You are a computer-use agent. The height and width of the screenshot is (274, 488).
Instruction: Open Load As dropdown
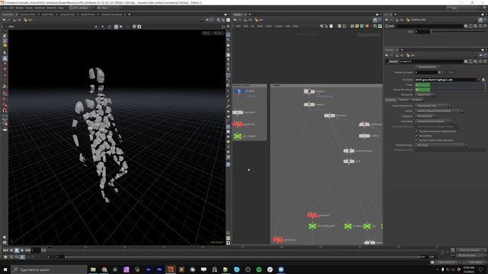[x=439, y=111]
